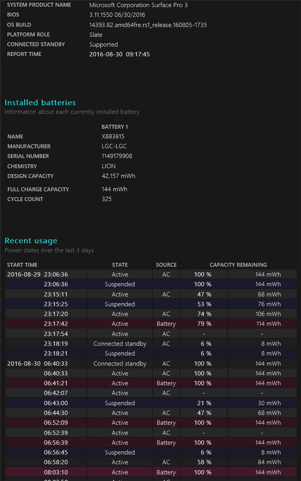Click the START TIME column header
This screenshot has width=301, height=481.
(22, 265)
